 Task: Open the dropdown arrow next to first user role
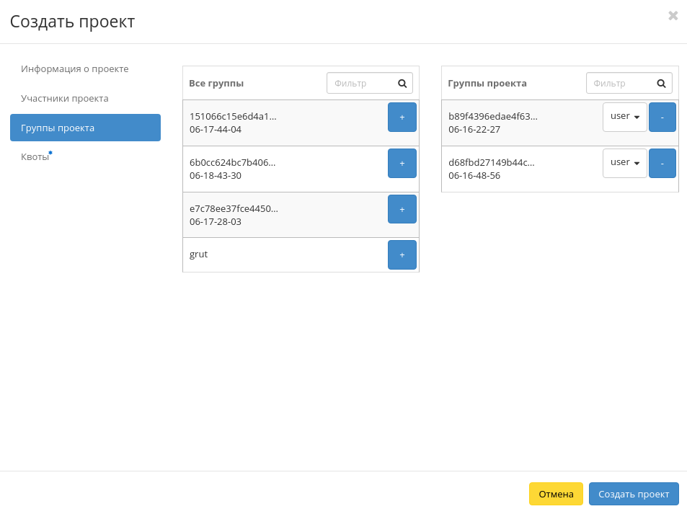tap(635, 116)
